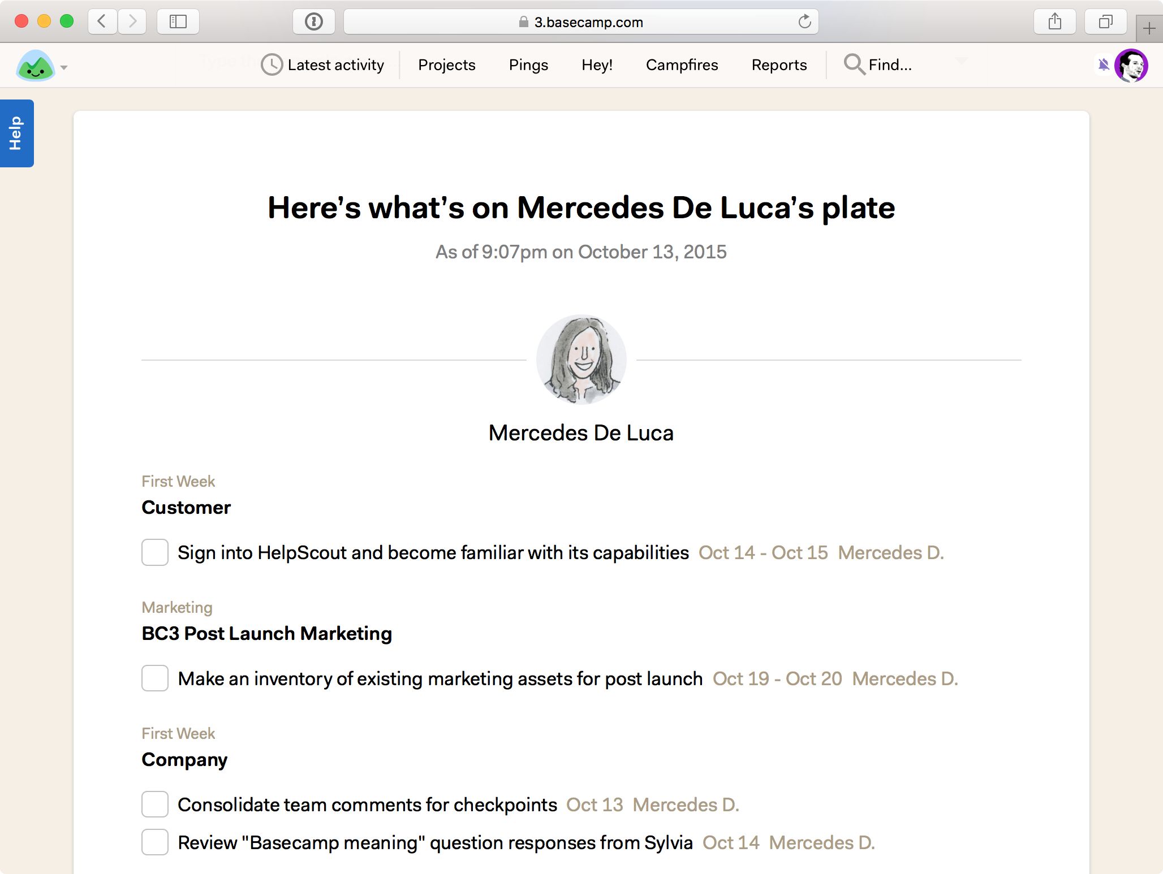The width and height of the screenshot is (1163, 874).
Task: Check off Consolidate team comments to-do
Action: pos(155,804)
